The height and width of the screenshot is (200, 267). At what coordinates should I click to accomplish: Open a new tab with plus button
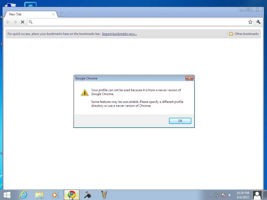click(61, 14)
